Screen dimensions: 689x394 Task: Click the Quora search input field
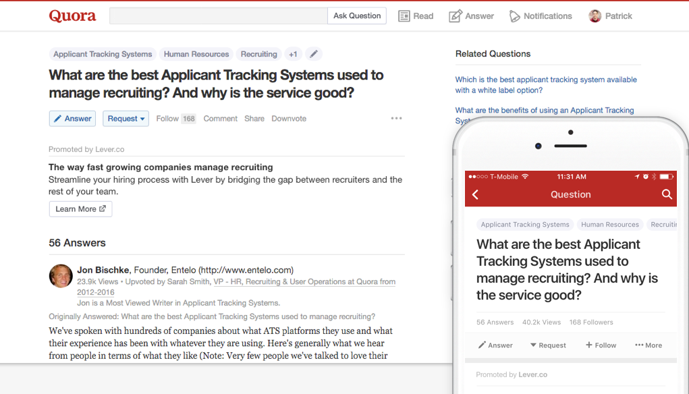(218, 16)
